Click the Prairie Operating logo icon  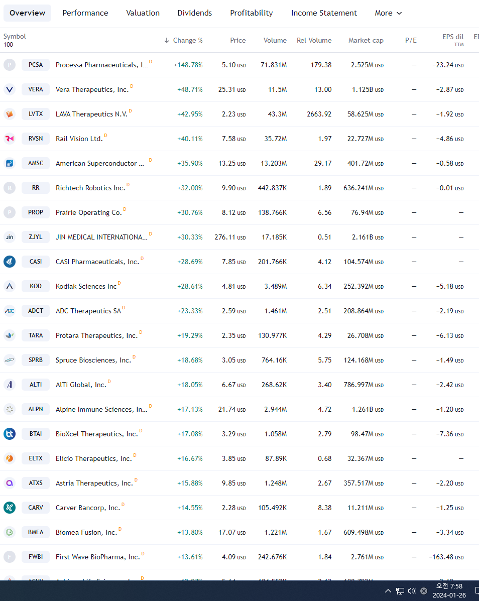(x=10, y=212)
